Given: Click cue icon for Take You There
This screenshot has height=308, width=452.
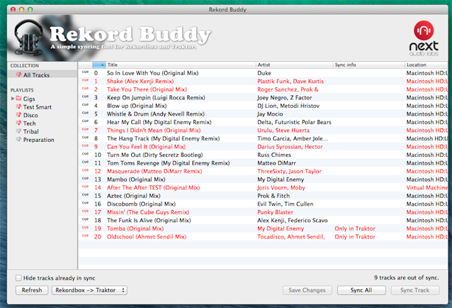Looking at the screenshot, I should coord(85,88).
